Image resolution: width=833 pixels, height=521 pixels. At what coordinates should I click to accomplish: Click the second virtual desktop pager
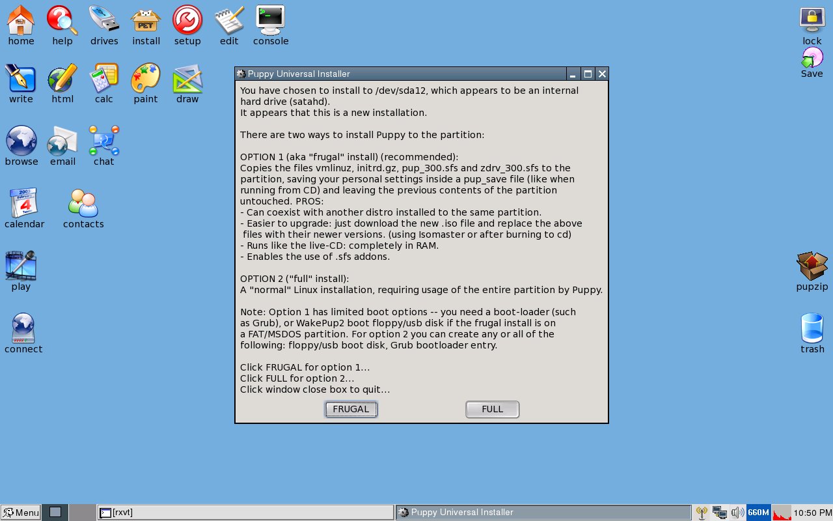point(82,513)
